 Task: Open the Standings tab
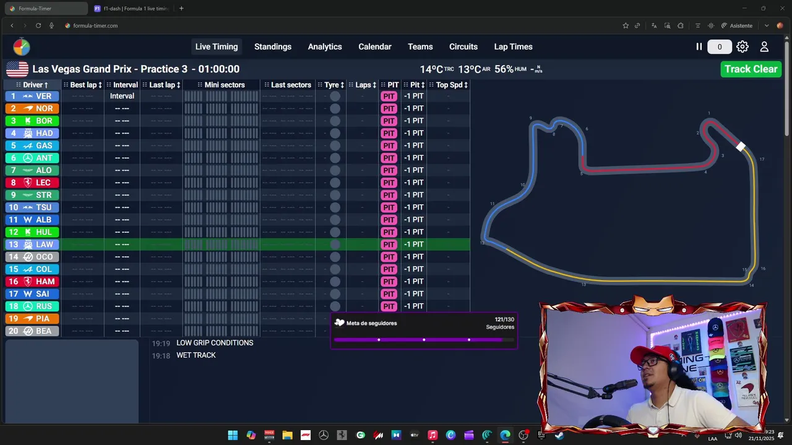[x=273, y=47]
